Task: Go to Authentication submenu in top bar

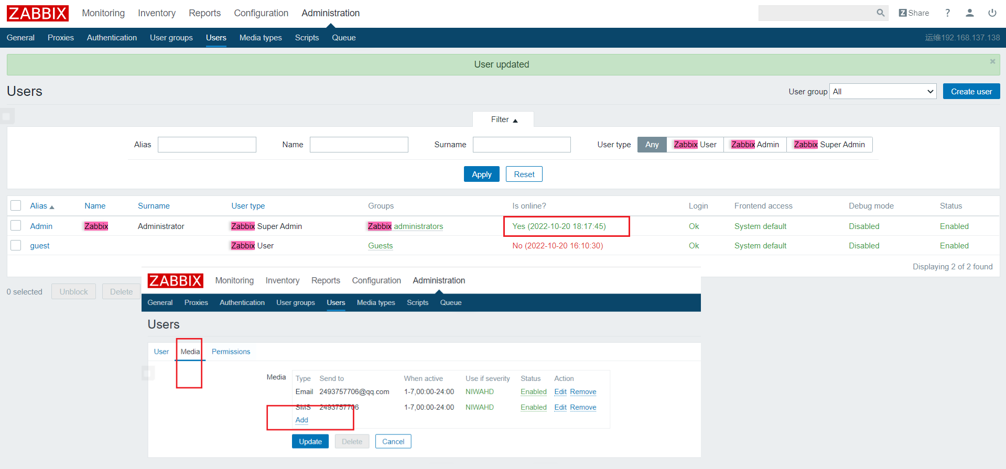Action: pos(112,38)
